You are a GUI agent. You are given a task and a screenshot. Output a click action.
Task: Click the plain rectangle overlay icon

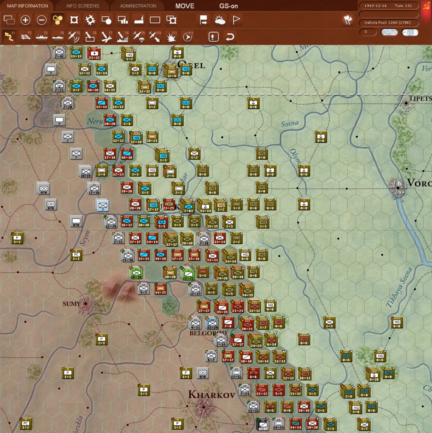pos(155,20)
